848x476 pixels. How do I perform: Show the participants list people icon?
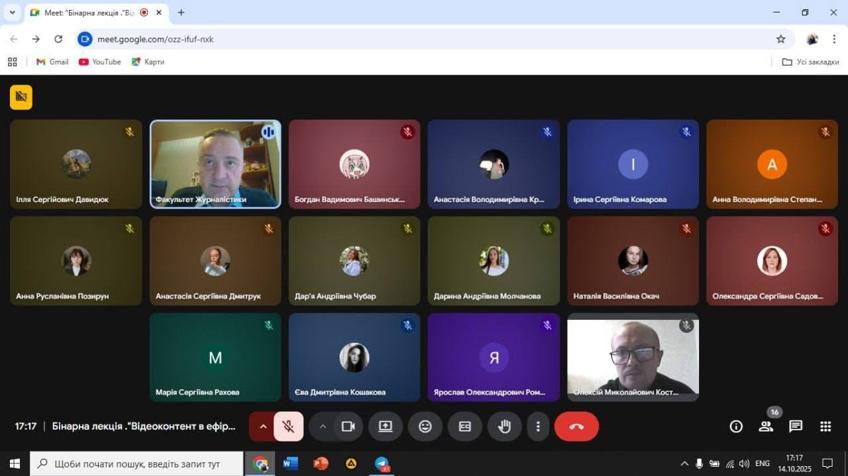coord(766,426)
